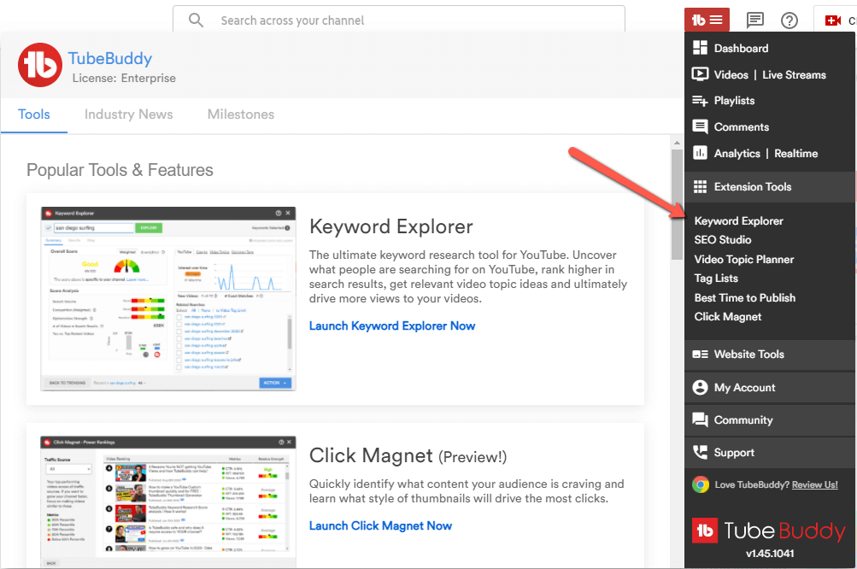Click Launch Keyword Explorer Now link
Image resolution: width=857 pixels, height=569 pixels.
[x=392, y=326]
